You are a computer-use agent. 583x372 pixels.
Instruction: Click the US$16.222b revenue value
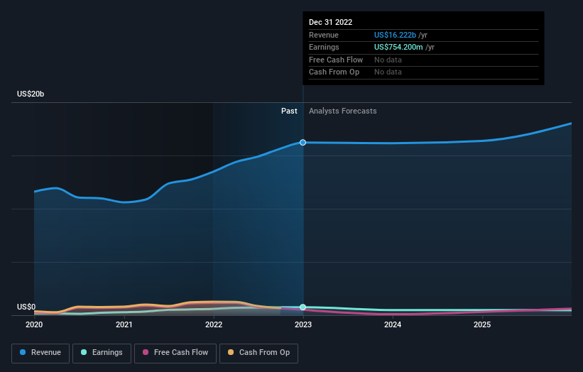[395, 35]
